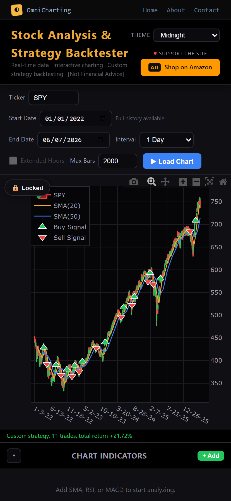Toggle the Locked chart button
The width and height of the screenshot is (231, 501).
[27, 188]
